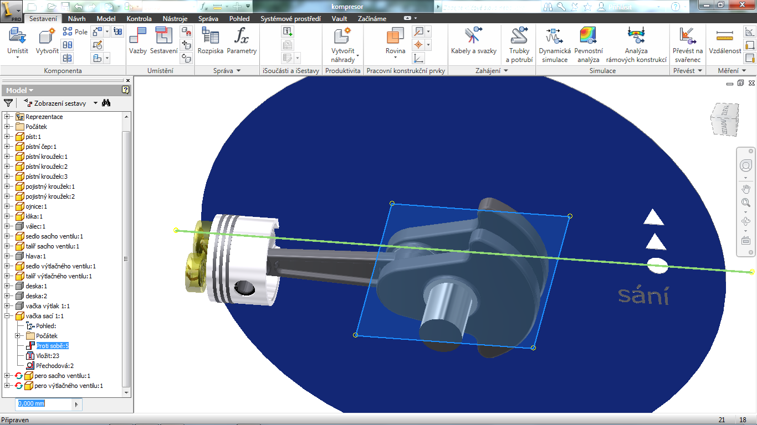This screenshot has height=425, width=757.
Task: Click the 0,000 mm offset field
Action: pos(45,404)
